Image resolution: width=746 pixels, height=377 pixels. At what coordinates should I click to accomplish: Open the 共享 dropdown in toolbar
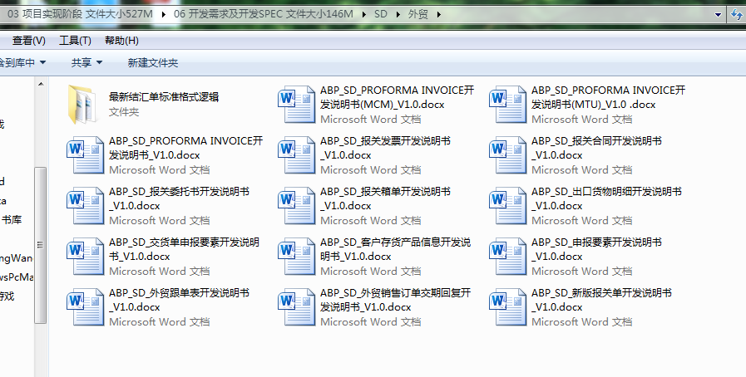[x=86, y=62]
